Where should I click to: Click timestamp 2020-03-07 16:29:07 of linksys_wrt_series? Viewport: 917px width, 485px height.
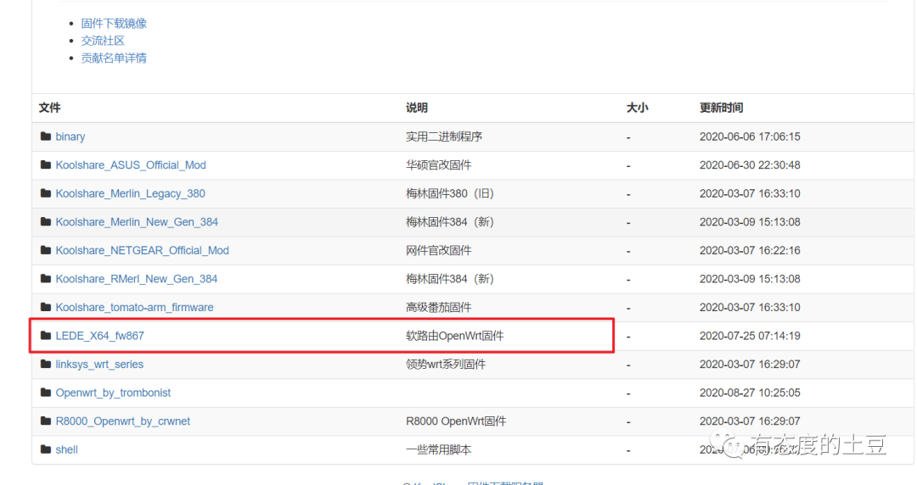[750, 365]
